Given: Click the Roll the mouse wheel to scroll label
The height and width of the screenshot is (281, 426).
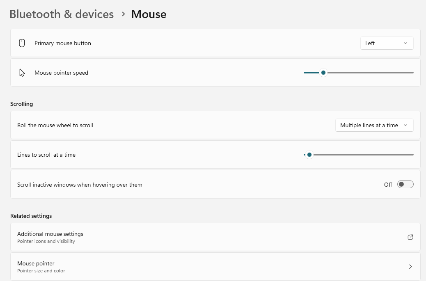Looking at the screenshot, I should pyautogui.click(x=55, y=125).
